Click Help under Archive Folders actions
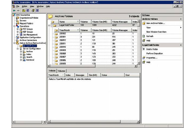Image resolution: width=195 pixels, height=128 pixels. point(148,41)
